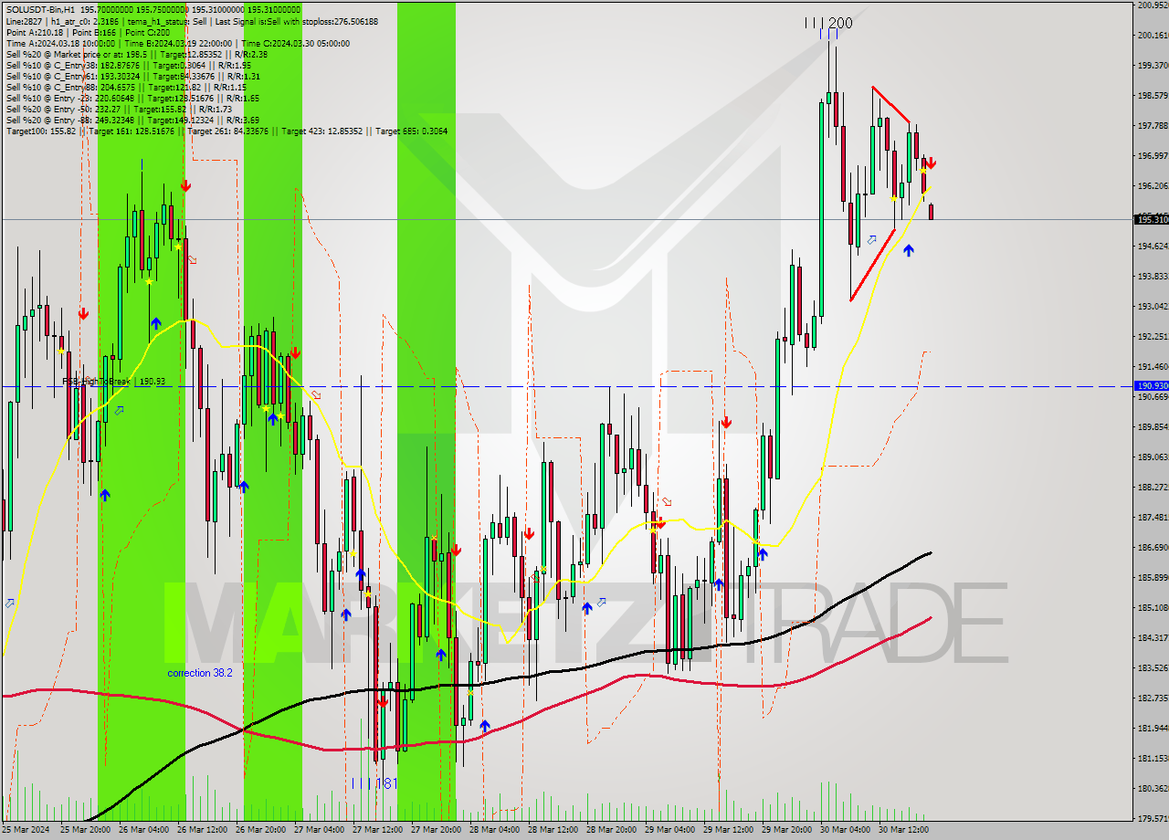This screenshot has height=840, width=1169.
Task: Click the 200.161 price axis label
Action: tap(1152, 35)
